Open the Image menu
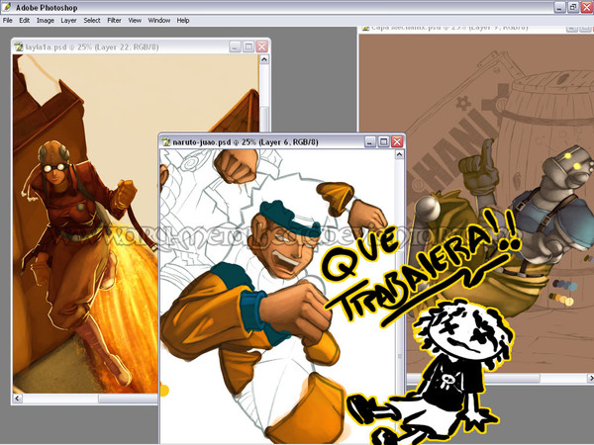 (46, 21)
